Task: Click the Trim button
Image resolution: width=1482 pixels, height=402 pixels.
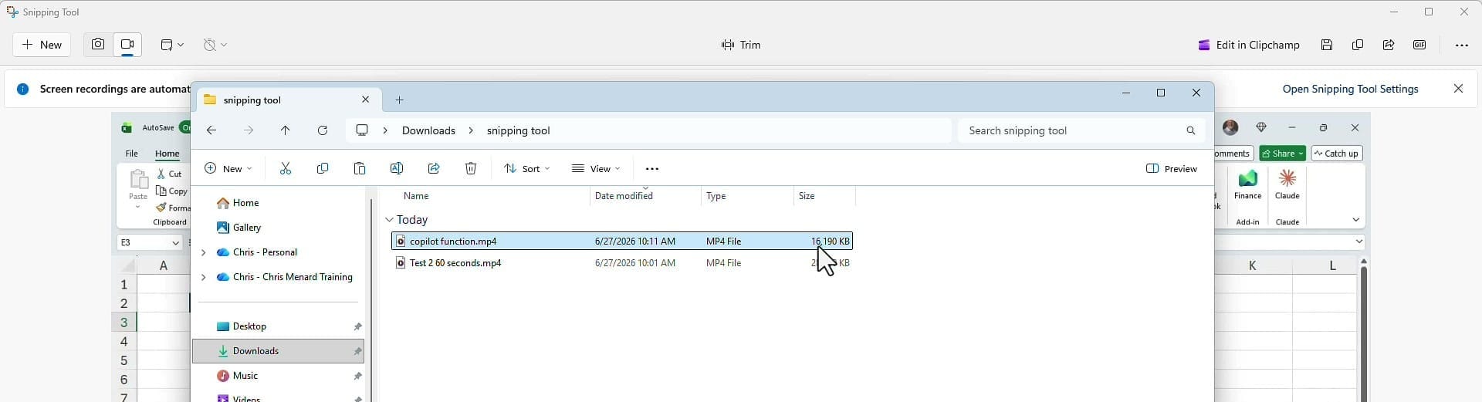Action: pyautogui.click(x=741, y=45)
